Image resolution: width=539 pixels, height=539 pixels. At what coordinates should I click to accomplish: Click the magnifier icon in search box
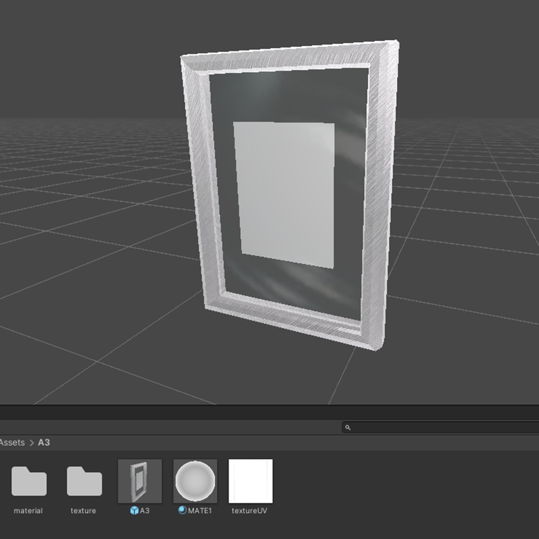click(x=348, y=427)
